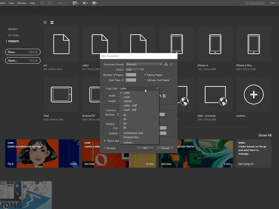Switch presets to grid view
The height and width of the screenshot is (209, 279).
tap(52, 22)
